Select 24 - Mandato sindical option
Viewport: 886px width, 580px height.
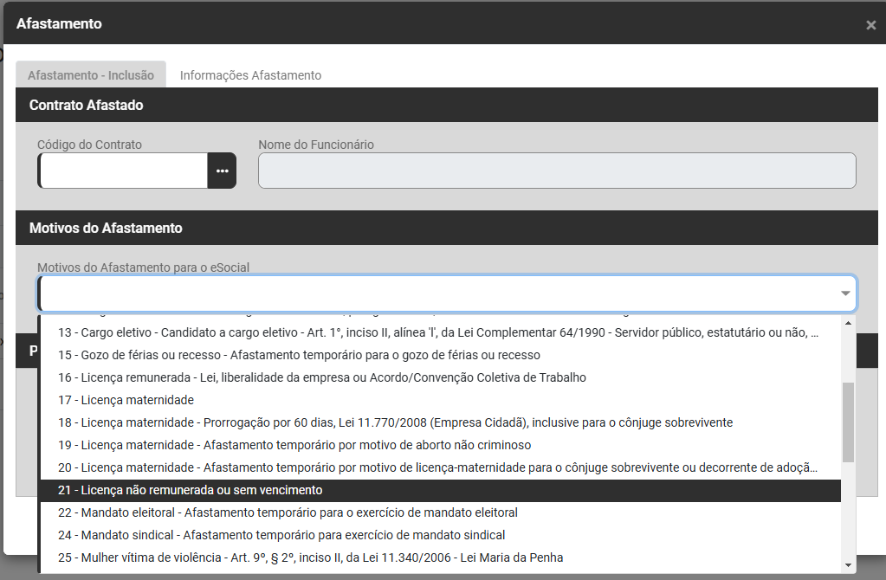(x=281, y=535)
